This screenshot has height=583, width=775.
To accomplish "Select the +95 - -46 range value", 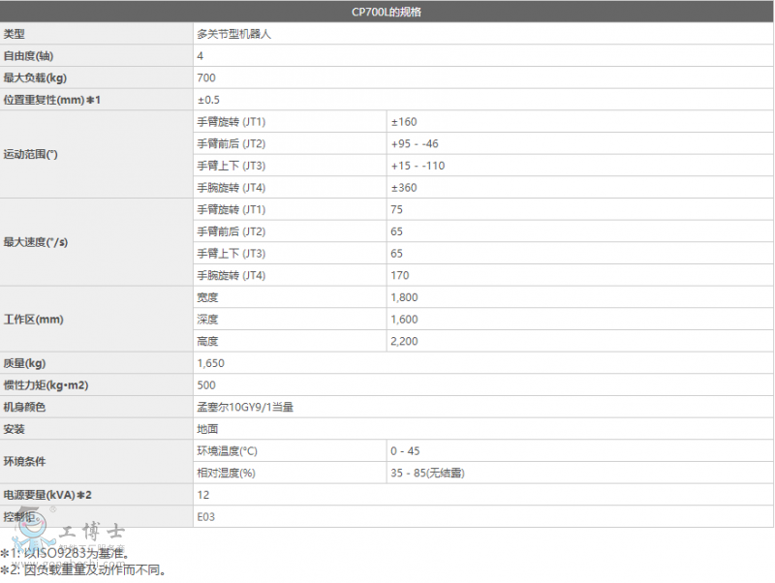I will [415, 144].
